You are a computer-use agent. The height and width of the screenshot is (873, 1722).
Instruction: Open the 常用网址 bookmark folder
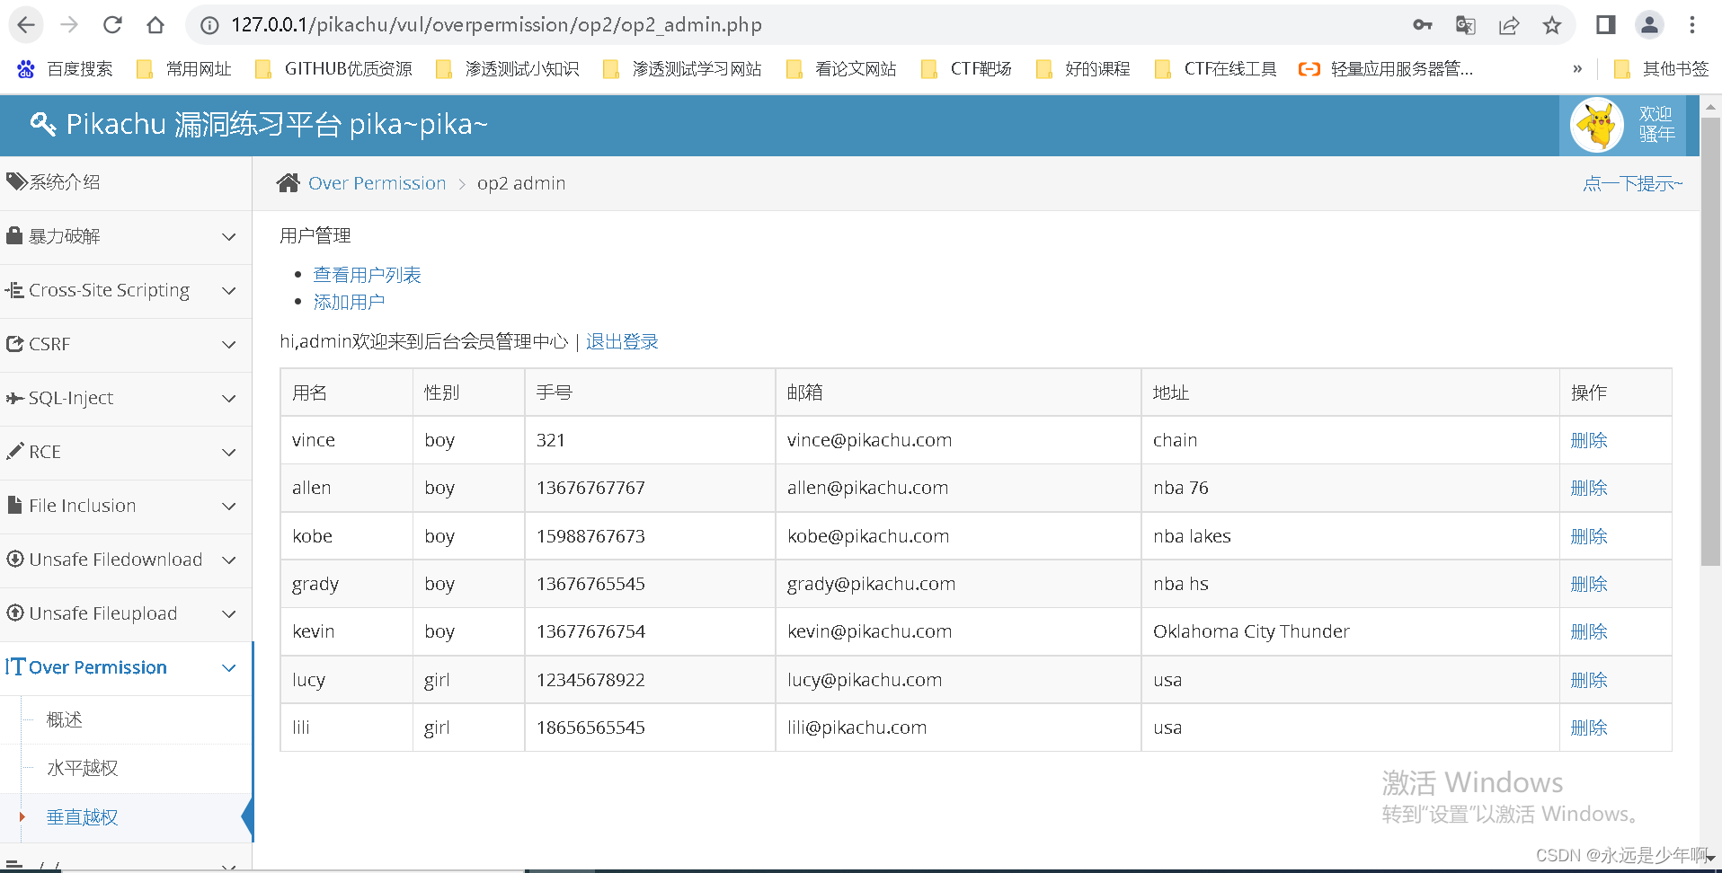pyautogui.click(x=184, y=69)
